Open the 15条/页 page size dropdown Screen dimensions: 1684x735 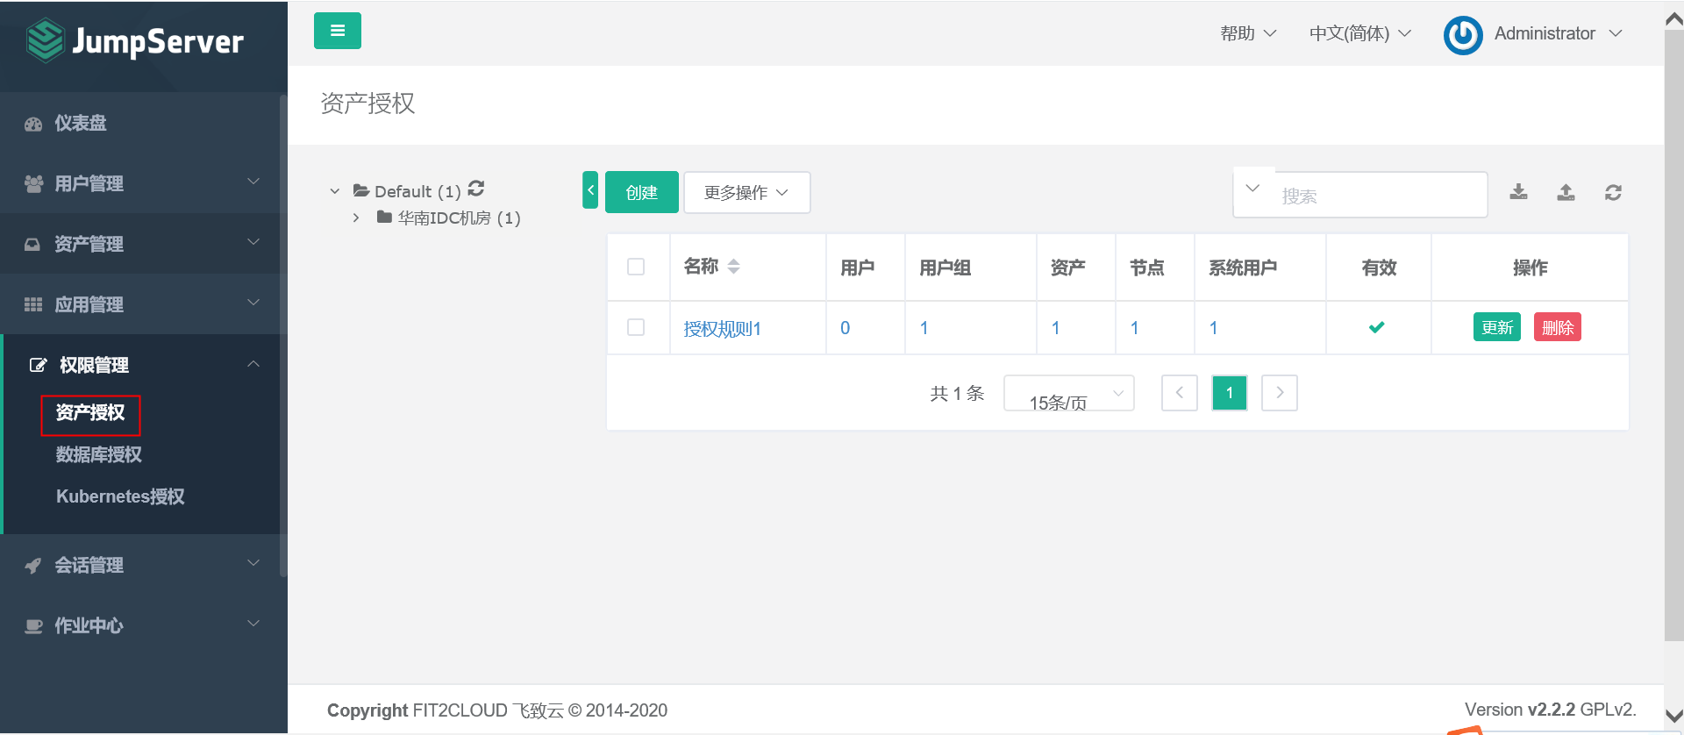(x=1068, y=394)
